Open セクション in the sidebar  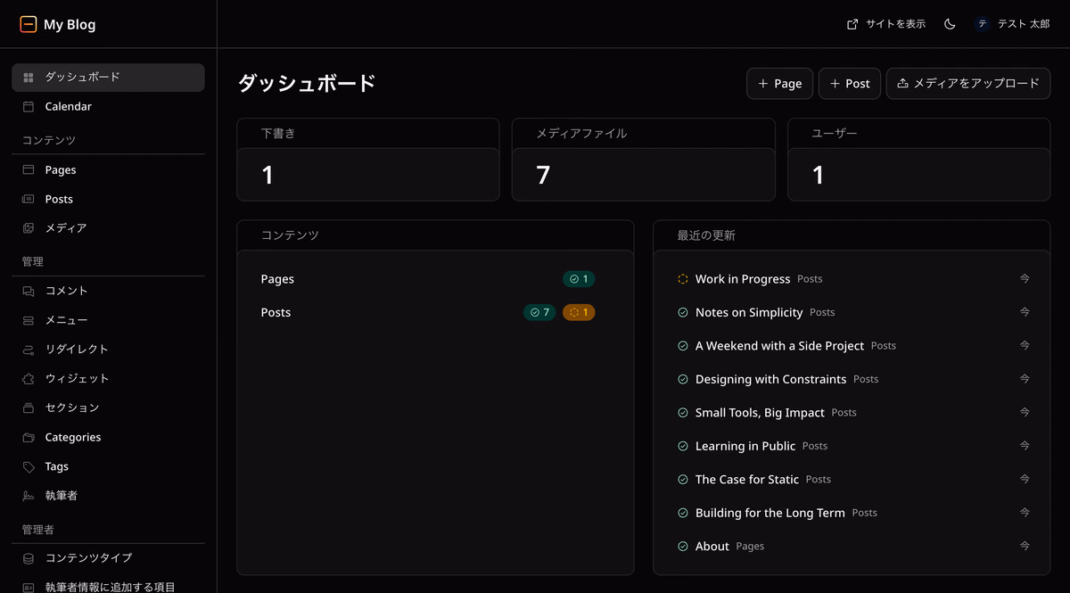click(x=108, y=408)
